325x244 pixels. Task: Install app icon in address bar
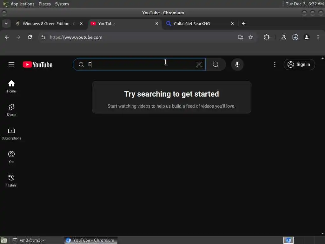tap(241, 37)
